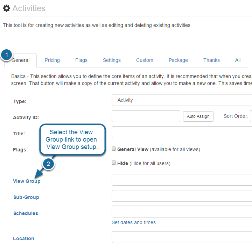Click the View Group input field
The height and width of the screenshot is (243, 252).
pyautogui.click(x=182, y=180)
